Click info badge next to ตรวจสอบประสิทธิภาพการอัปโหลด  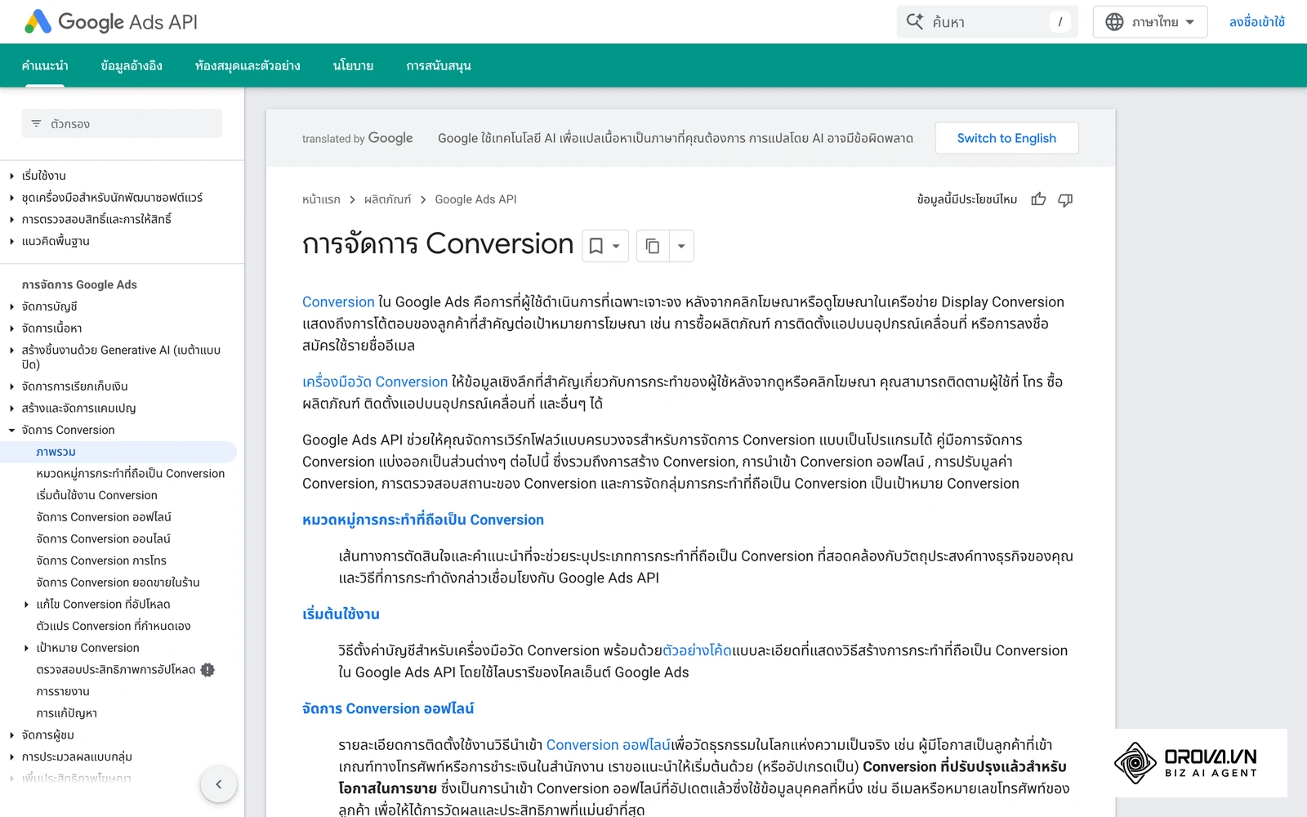tap(207, 670)
